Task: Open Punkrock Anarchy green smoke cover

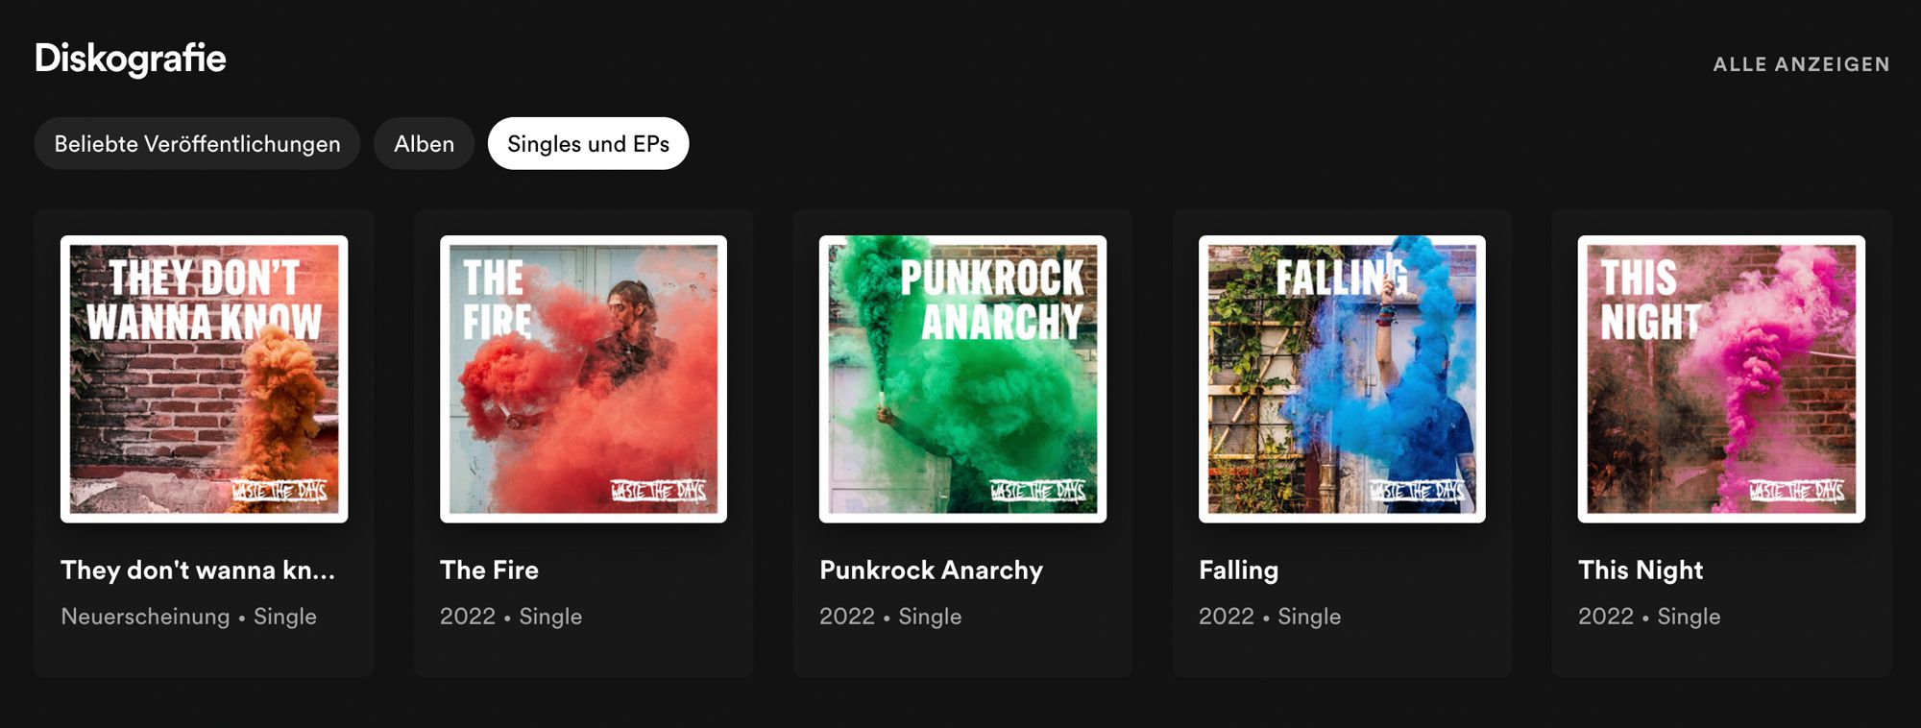Action: point(962,379)
